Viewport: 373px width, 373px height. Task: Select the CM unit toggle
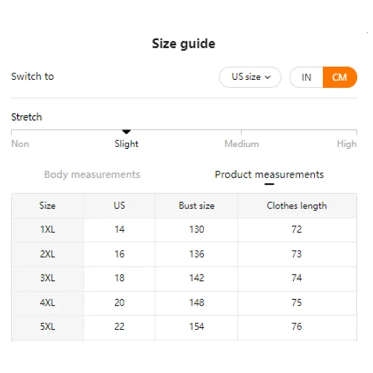[x=339, y=77]
